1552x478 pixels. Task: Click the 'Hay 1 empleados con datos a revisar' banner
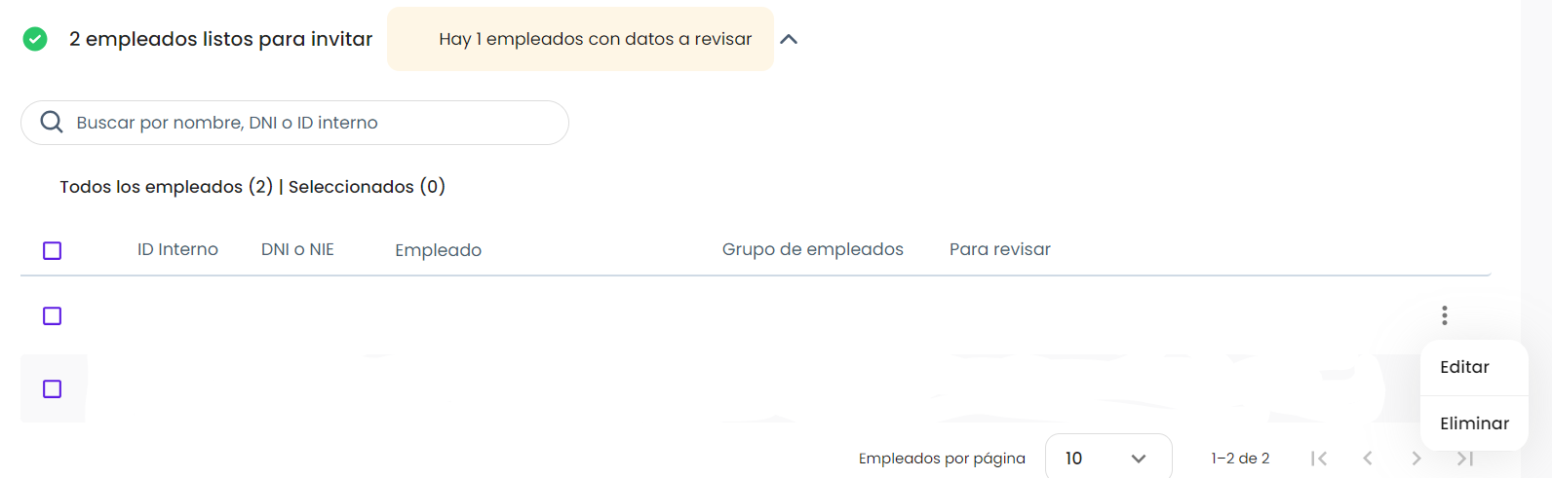(581, 39)
